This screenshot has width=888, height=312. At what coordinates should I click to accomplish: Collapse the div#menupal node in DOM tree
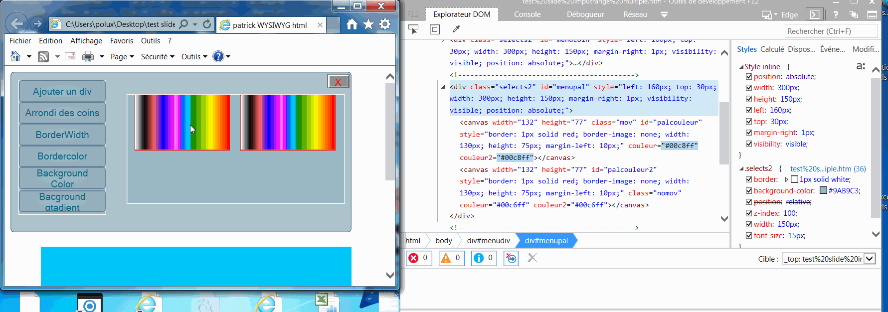point(443,87)
